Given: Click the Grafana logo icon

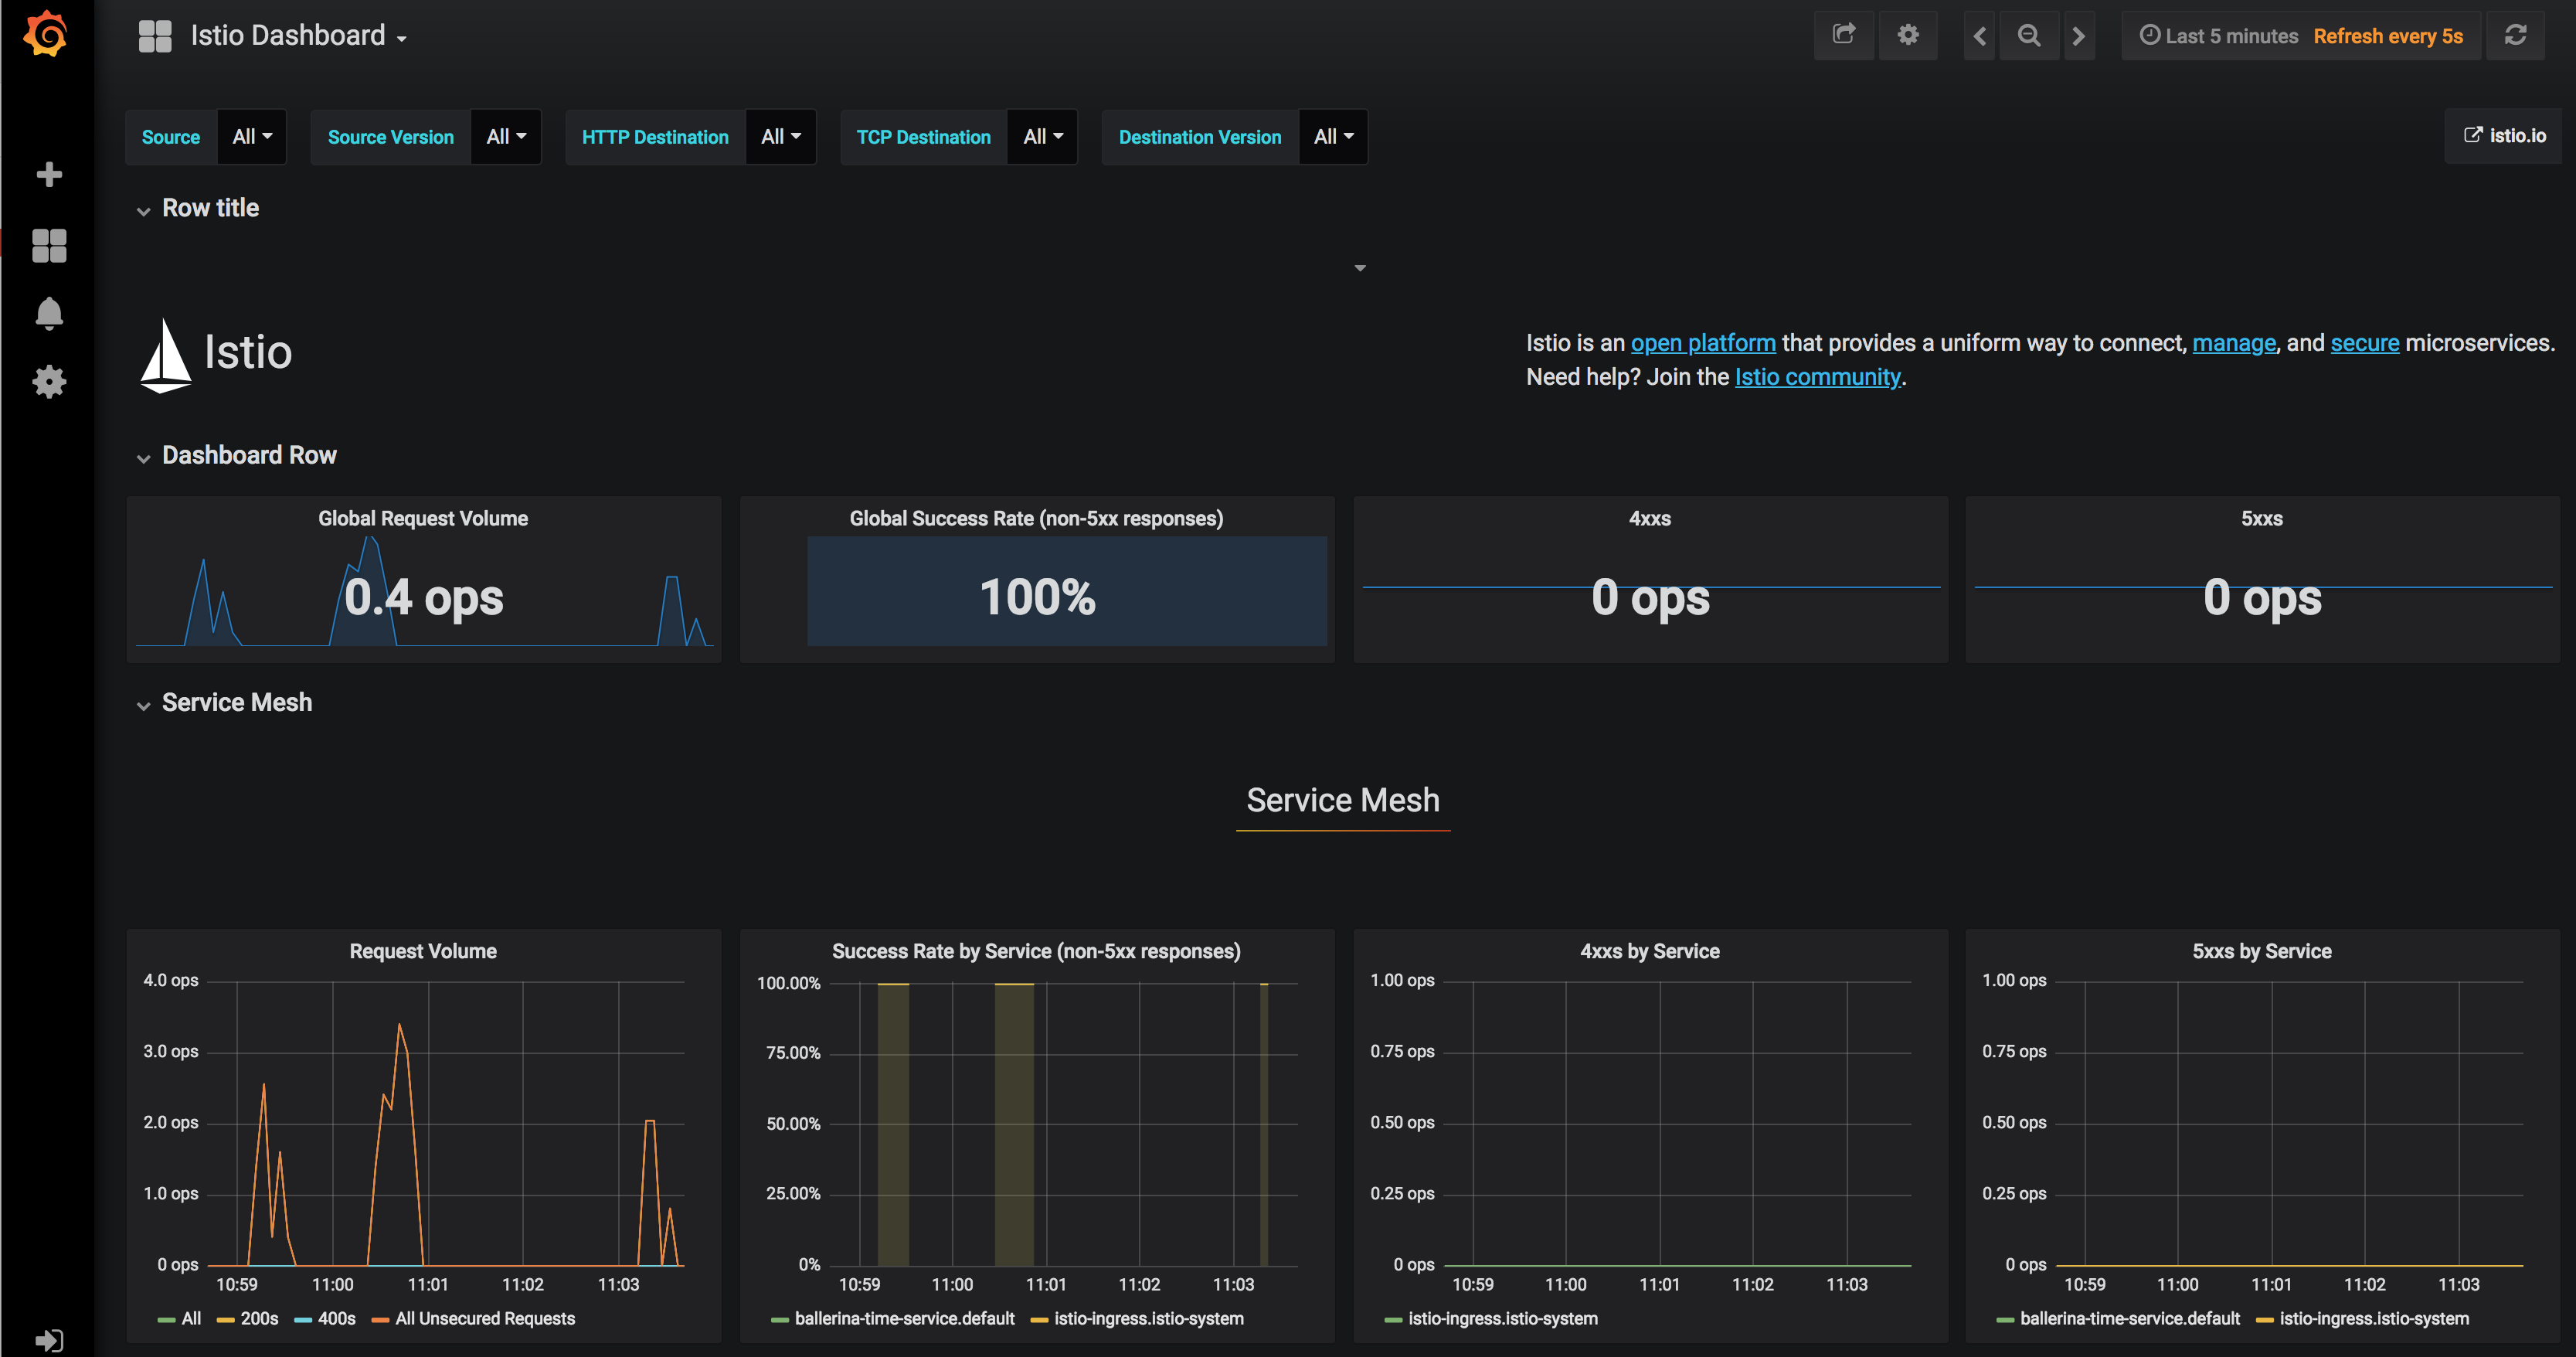Looking at the screenshot, I should (x=46, y=35).
